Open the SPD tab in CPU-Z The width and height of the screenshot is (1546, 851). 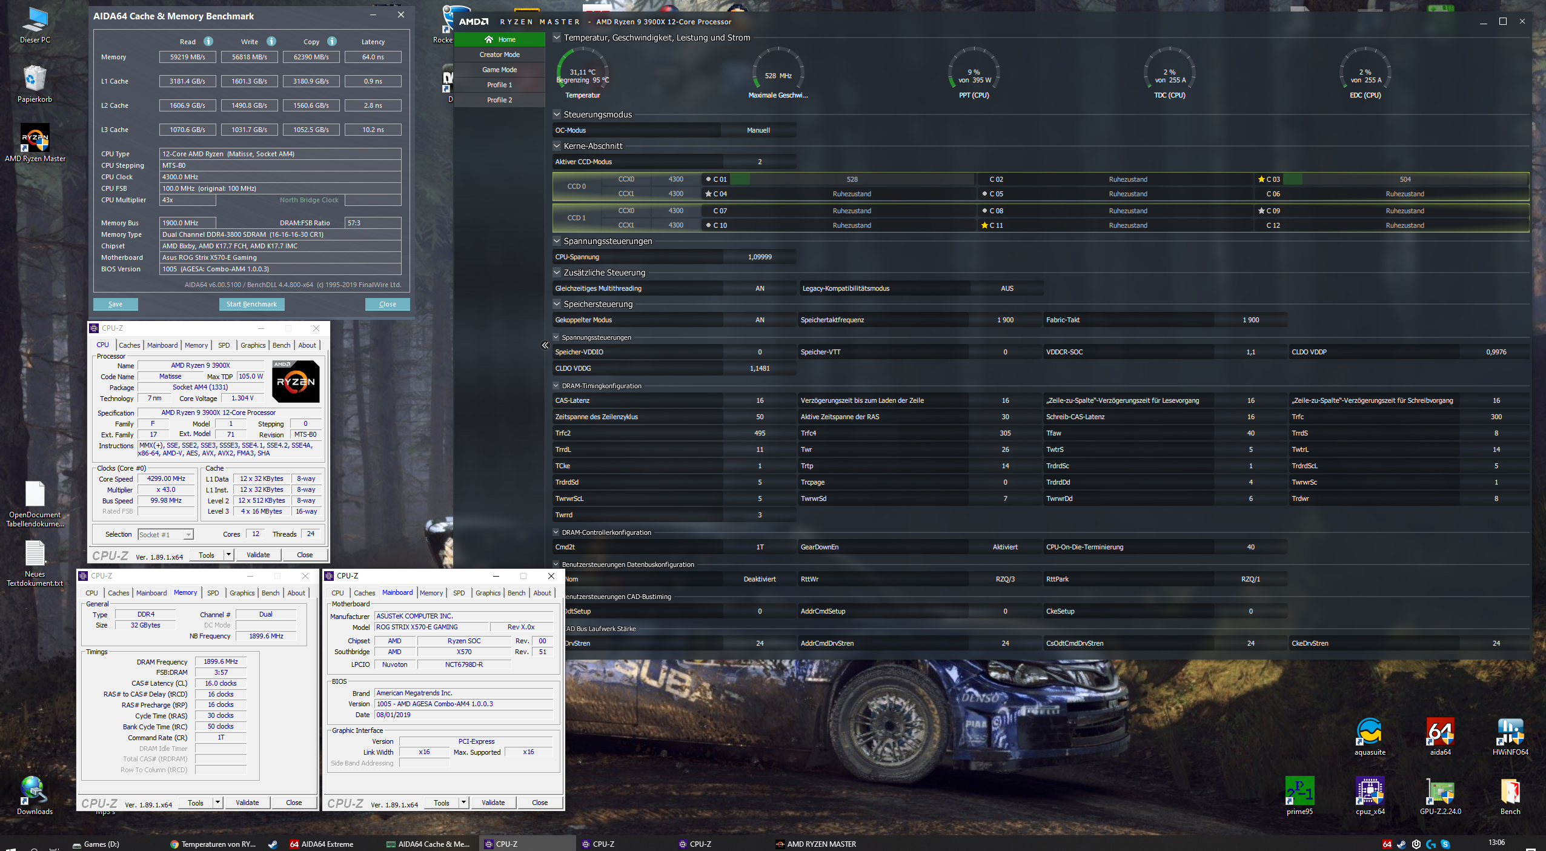[x=224, y=345]
